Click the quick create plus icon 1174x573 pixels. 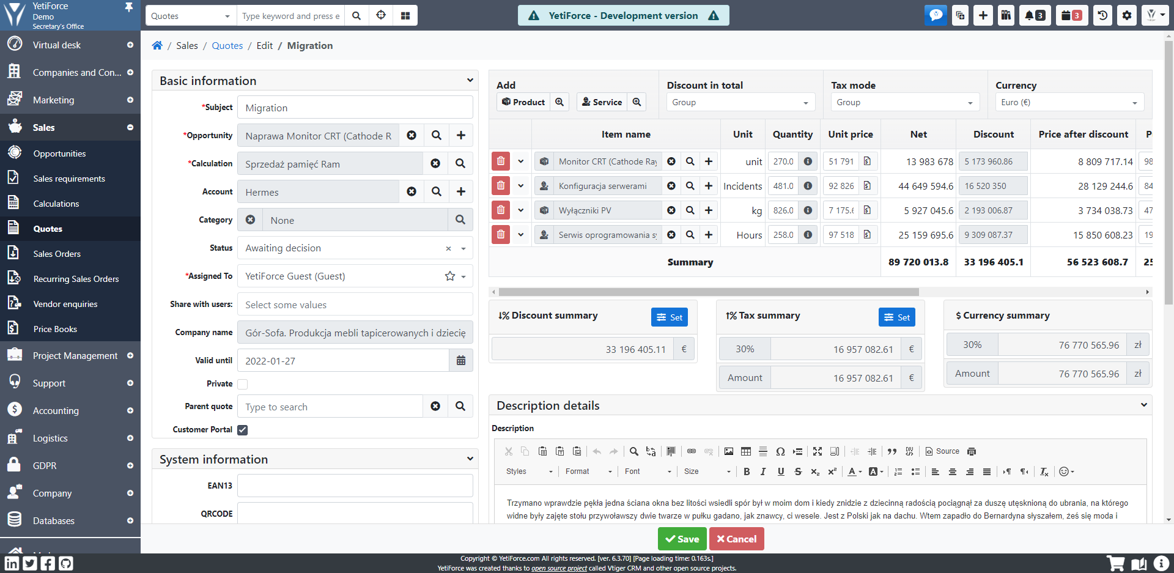pos(983,15)
